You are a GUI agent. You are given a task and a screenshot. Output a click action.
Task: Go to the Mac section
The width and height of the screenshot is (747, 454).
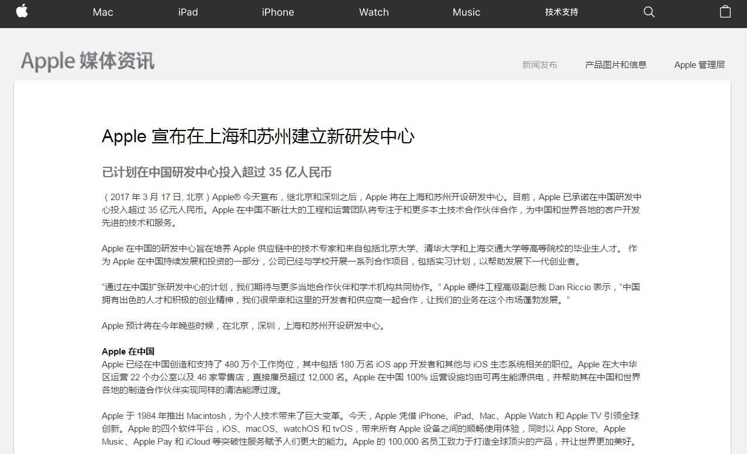pyautogui.click(x=103, y=12)
